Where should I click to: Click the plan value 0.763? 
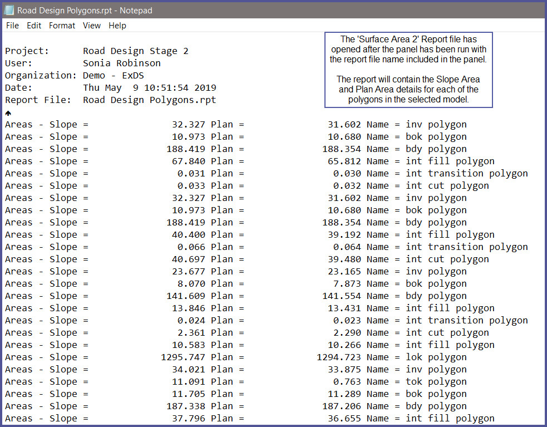(347, 382)
